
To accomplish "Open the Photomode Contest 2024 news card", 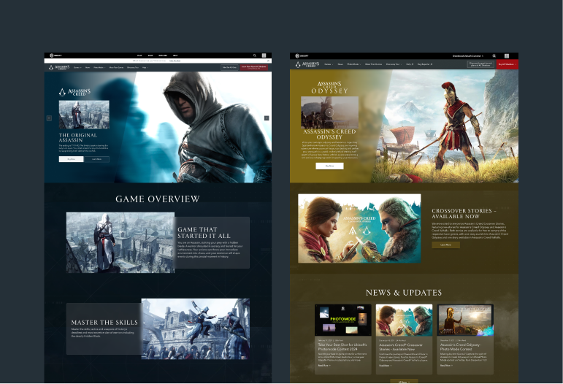I will 343,320.
